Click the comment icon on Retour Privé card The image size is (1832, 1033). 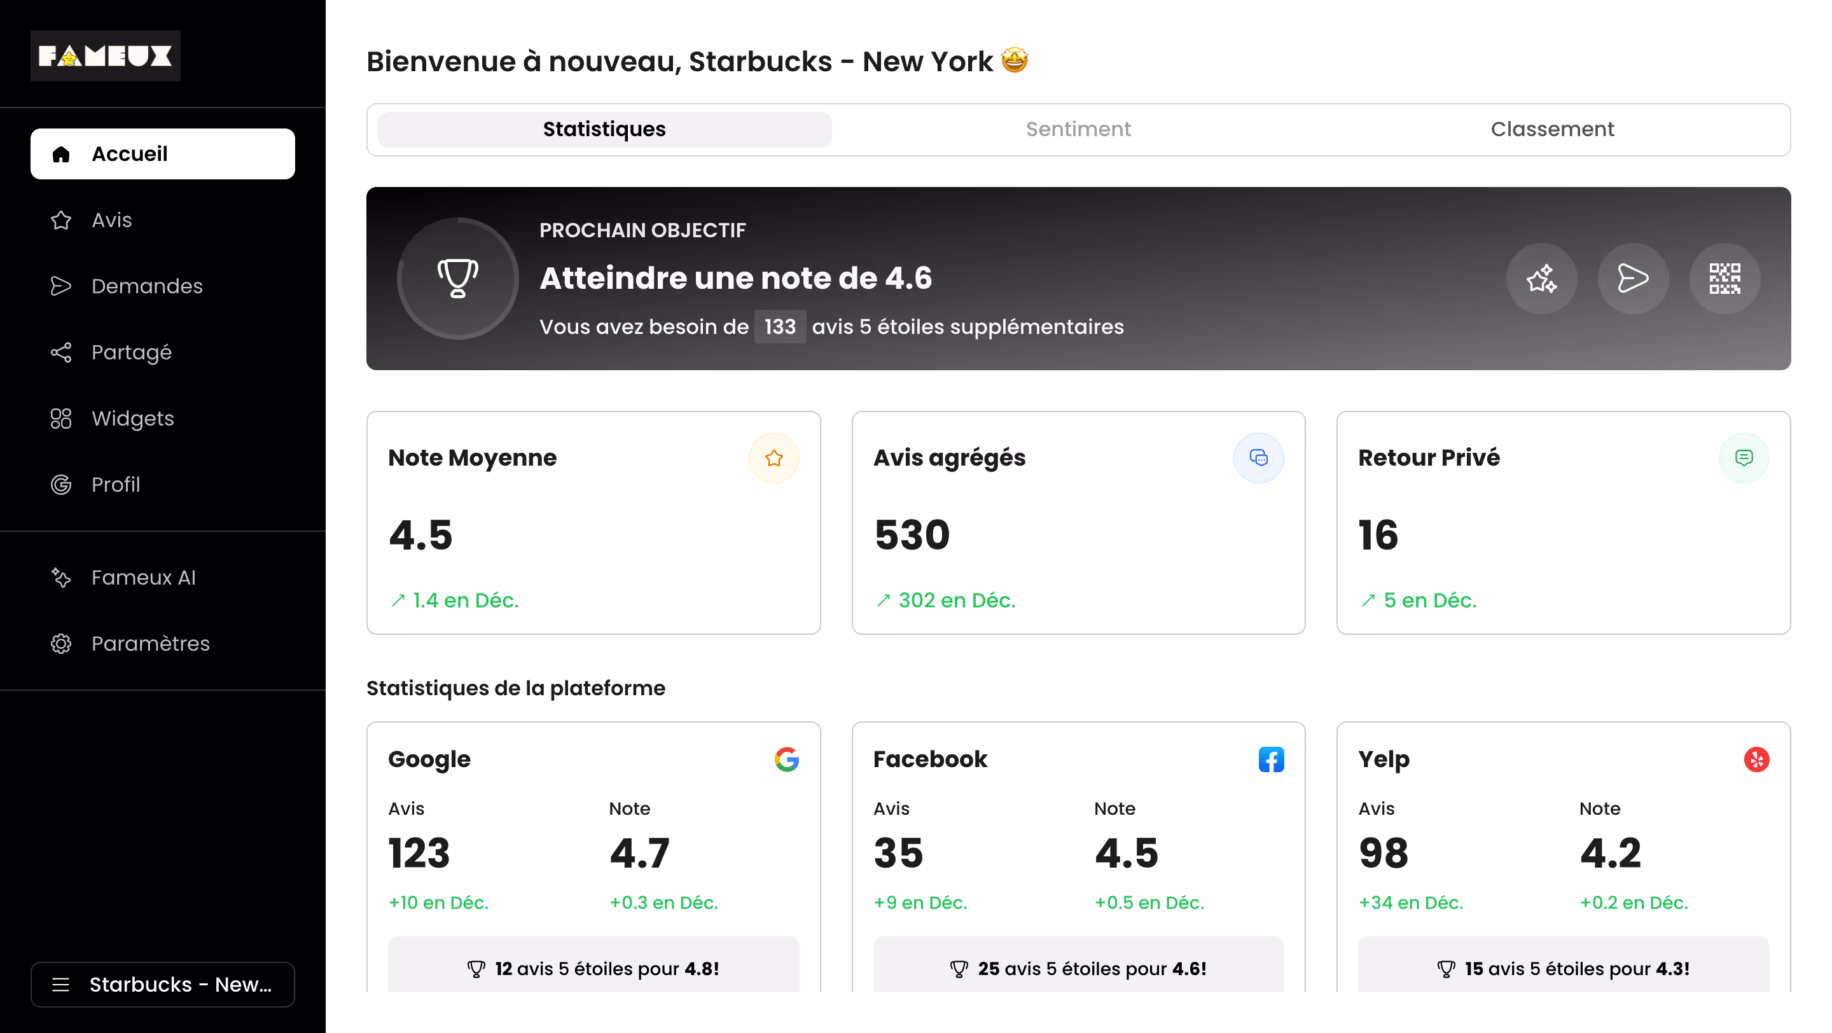(x=1744, y=458)
